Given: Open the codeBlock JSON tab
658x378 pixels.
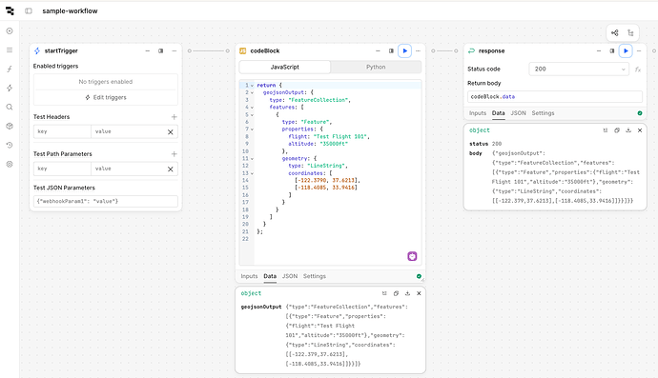Looking at the screenshot, I should click(x=290, y=276).
